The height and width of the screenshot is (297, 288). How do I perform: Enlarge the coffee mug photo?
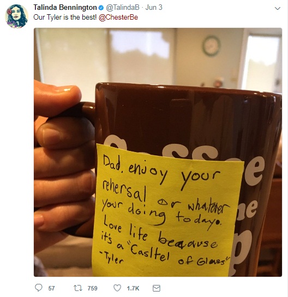click(x=158, y=152)
